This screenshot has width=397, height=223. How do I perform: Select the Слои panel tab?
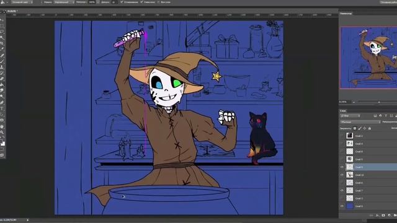pyautogui.click(x=343, y=111)
